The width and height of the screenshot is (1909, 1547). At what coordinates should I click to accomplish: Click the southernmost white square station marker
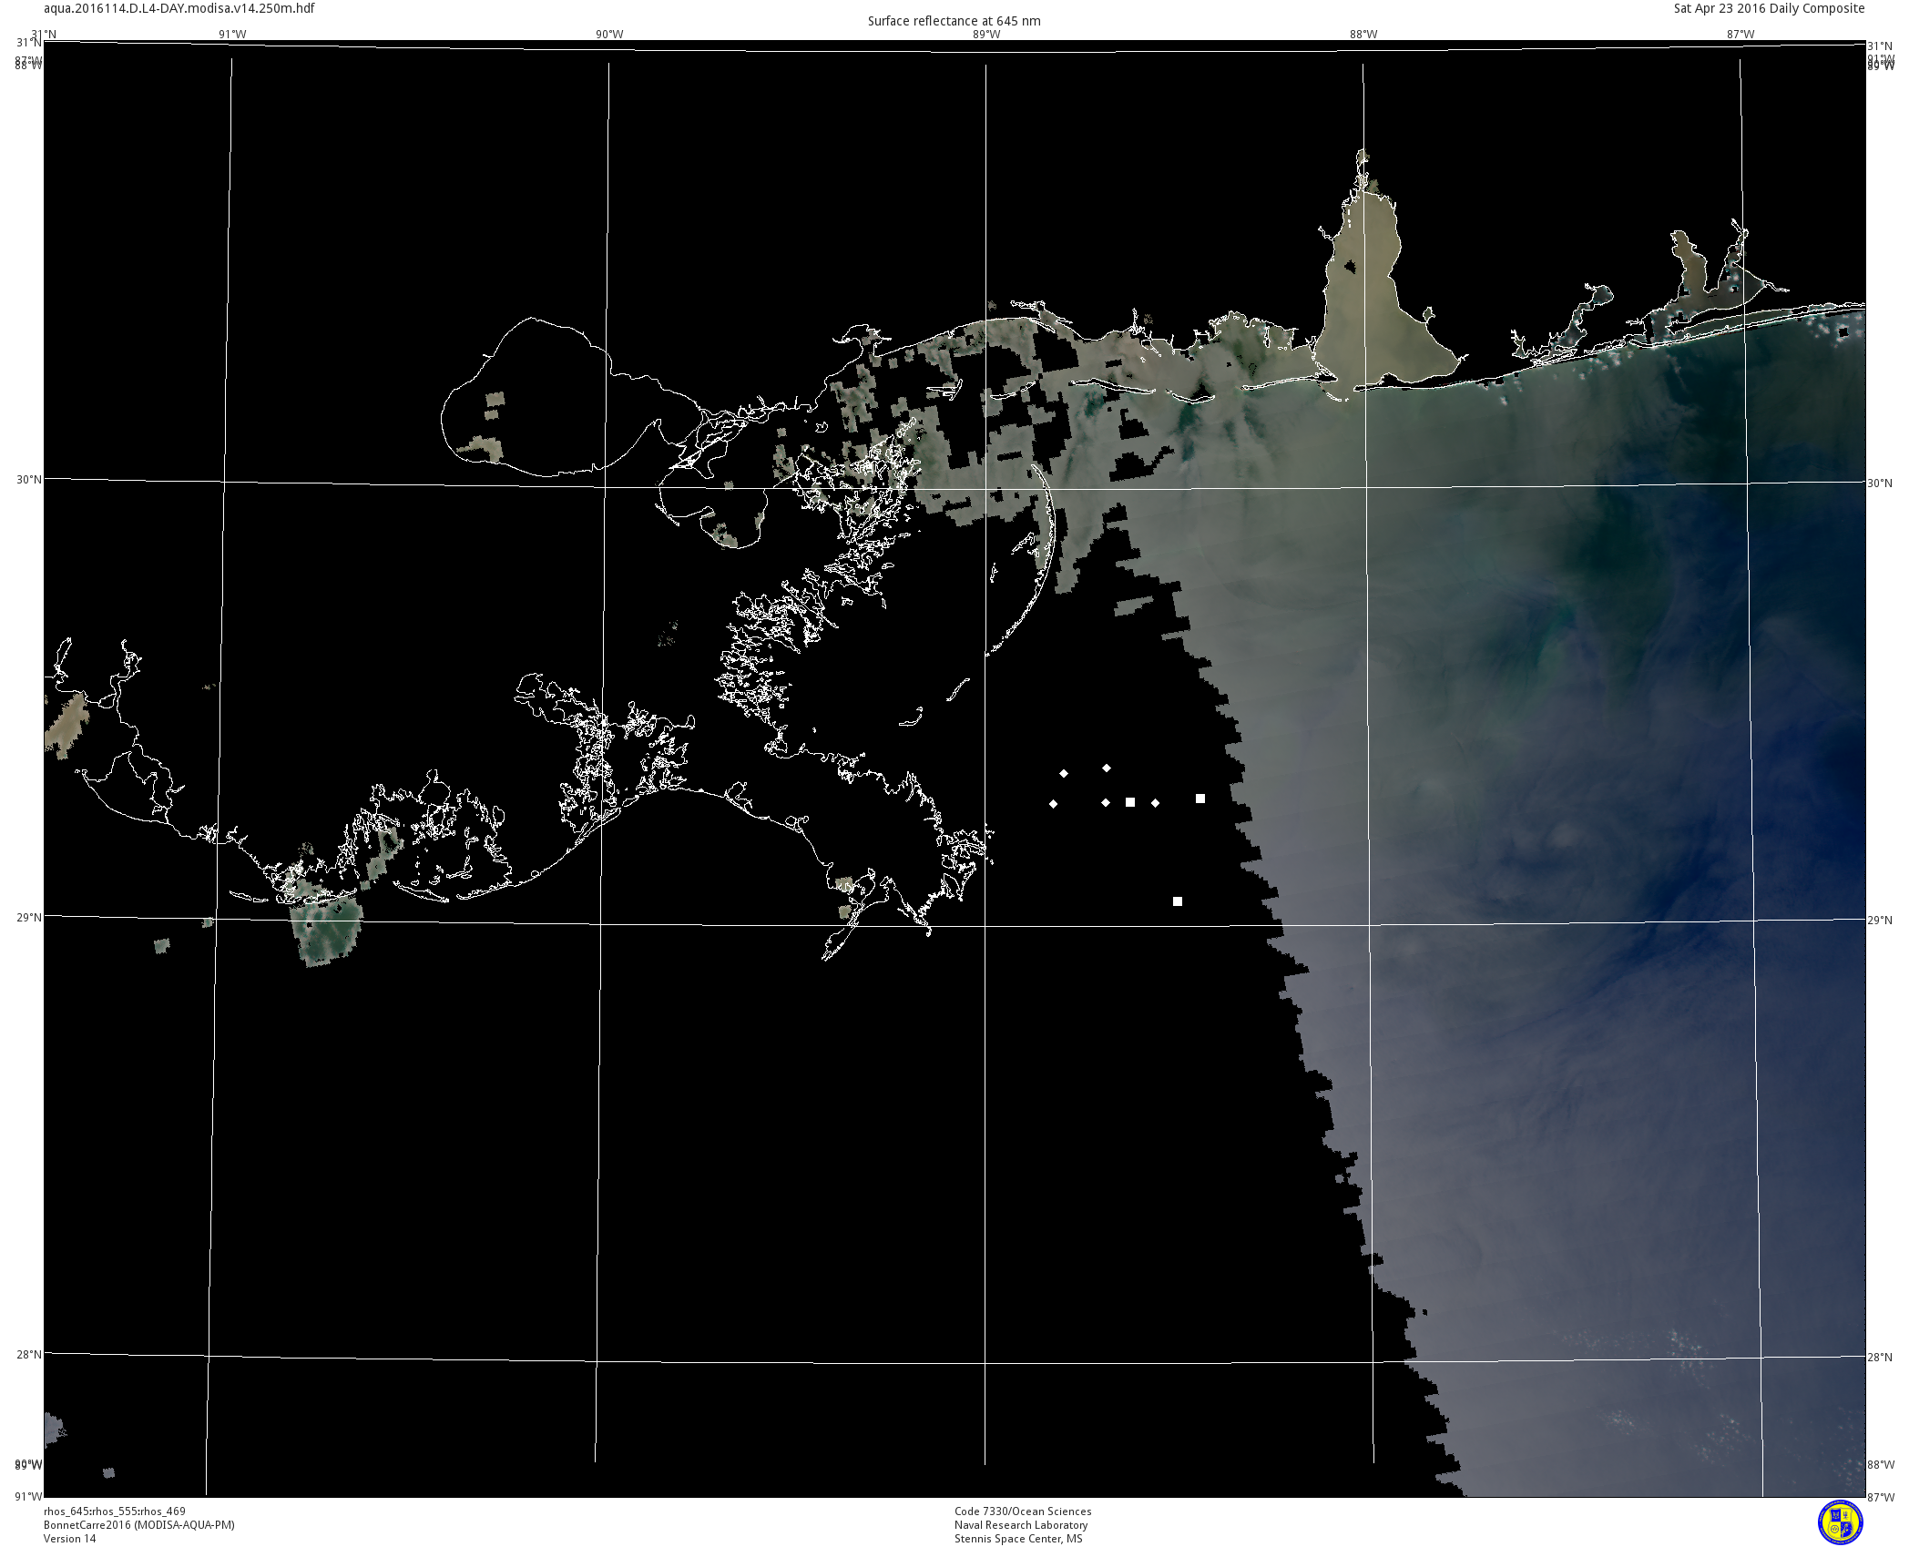click(1178, 901)
